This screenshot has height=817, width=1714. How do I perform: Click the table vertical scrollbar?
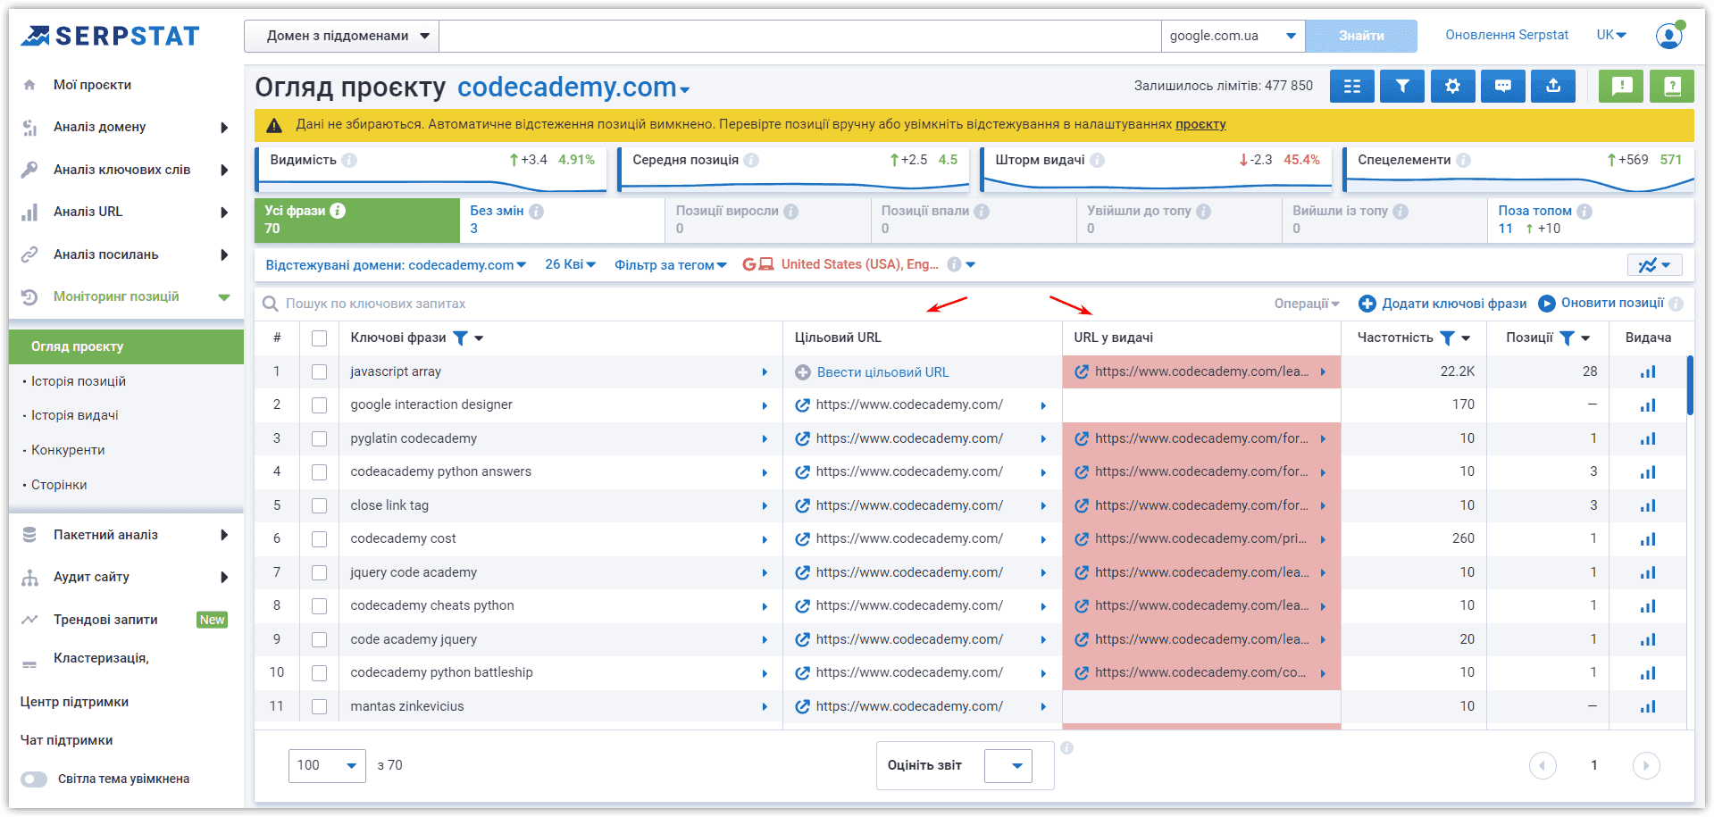click(x=1690, y=386)
